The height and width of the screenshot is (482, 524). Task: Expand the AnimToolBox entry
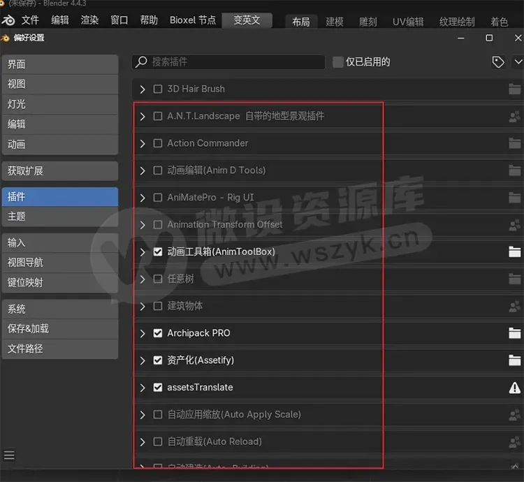[x=143, y=252]
